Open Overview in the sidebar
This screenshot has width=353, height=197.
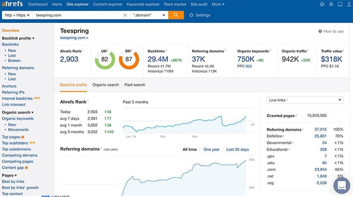click(11, 30)
